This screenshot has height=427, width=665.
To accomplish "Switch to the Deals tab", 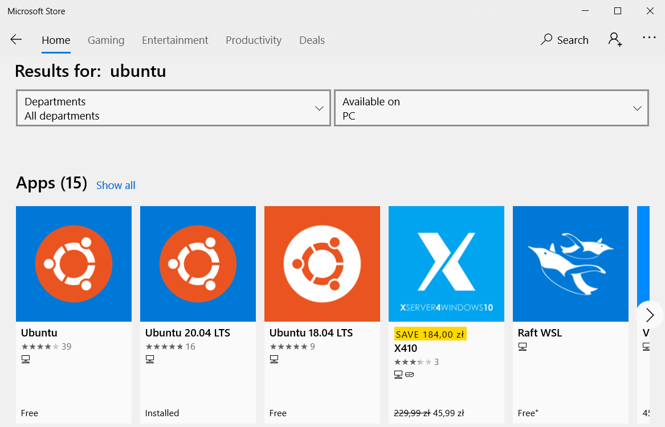I will pyautogui.click(x=312, y=40).
